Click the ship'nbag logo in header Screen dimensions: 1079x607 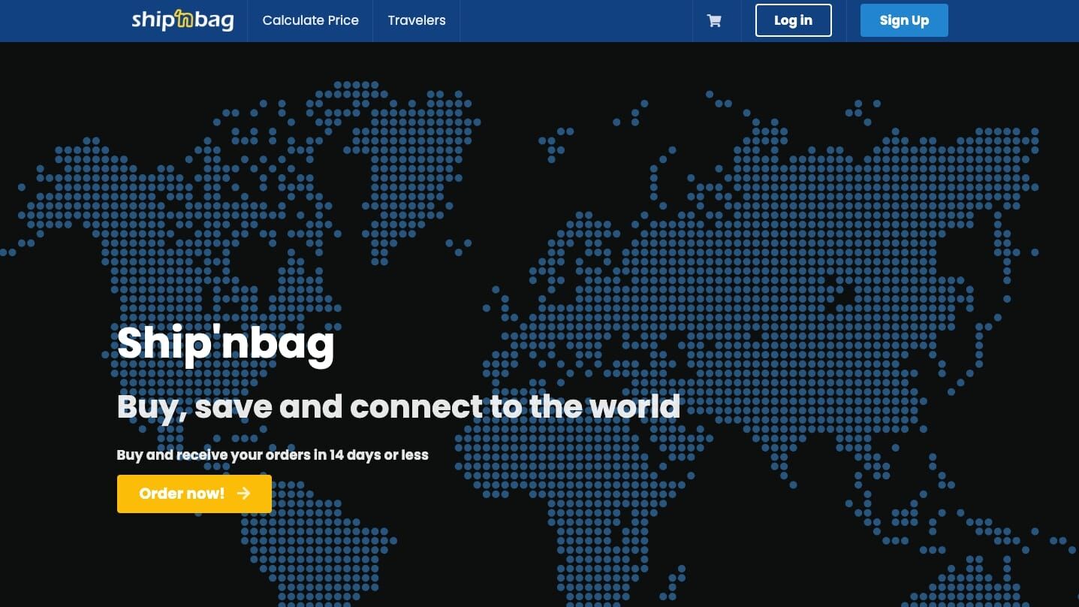point(182,20)
